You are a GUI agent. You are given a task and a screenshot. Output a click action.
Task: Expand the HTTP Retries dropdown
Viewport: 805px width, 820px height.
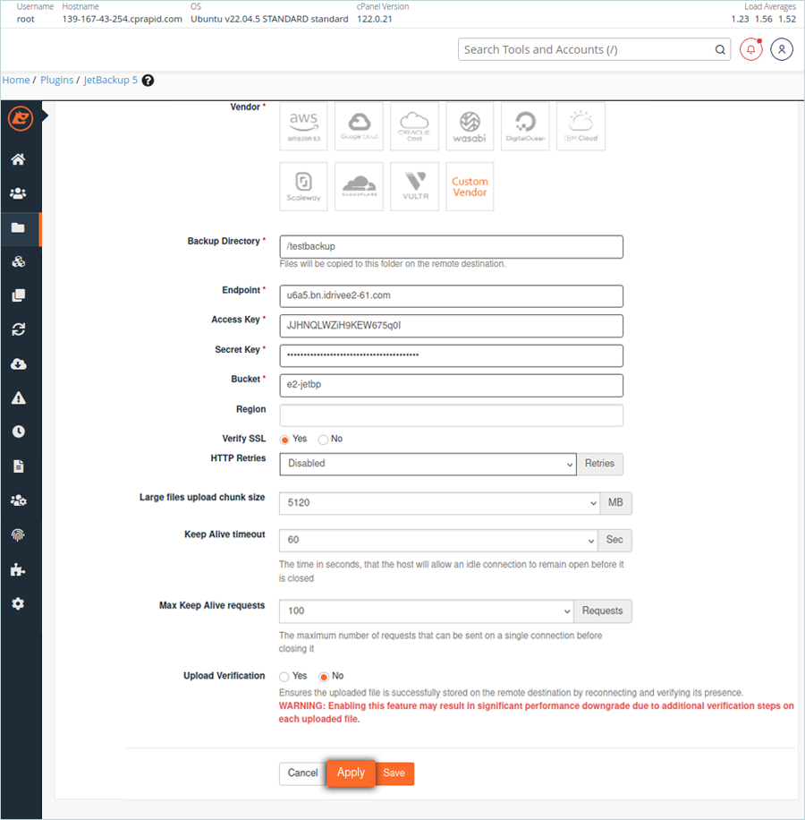coord(428,464)
